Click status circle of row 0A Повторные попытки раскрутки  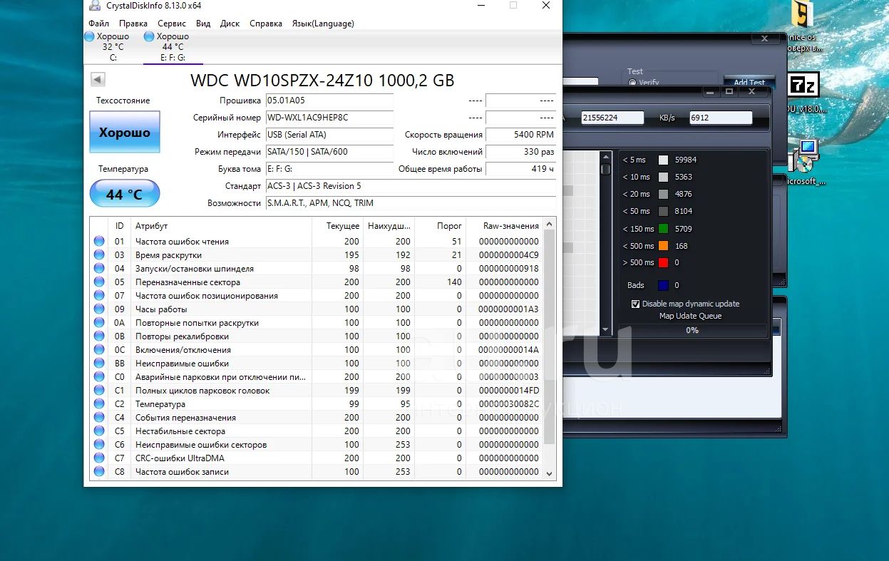click(99, 322)
